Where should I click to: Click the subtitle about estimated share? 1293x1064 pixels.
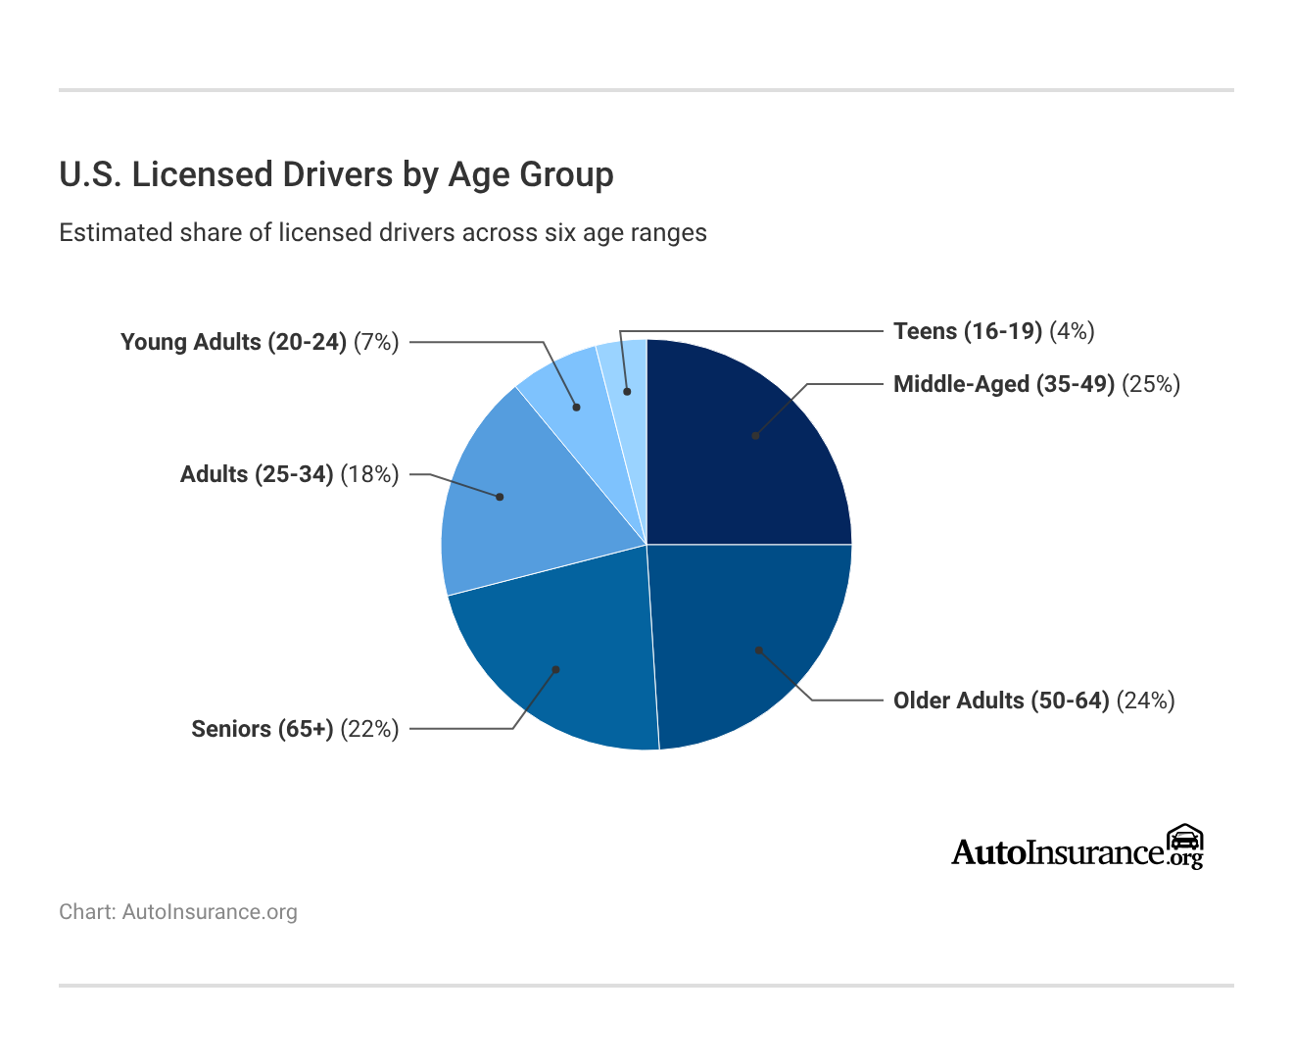click(x=383, y=233)
